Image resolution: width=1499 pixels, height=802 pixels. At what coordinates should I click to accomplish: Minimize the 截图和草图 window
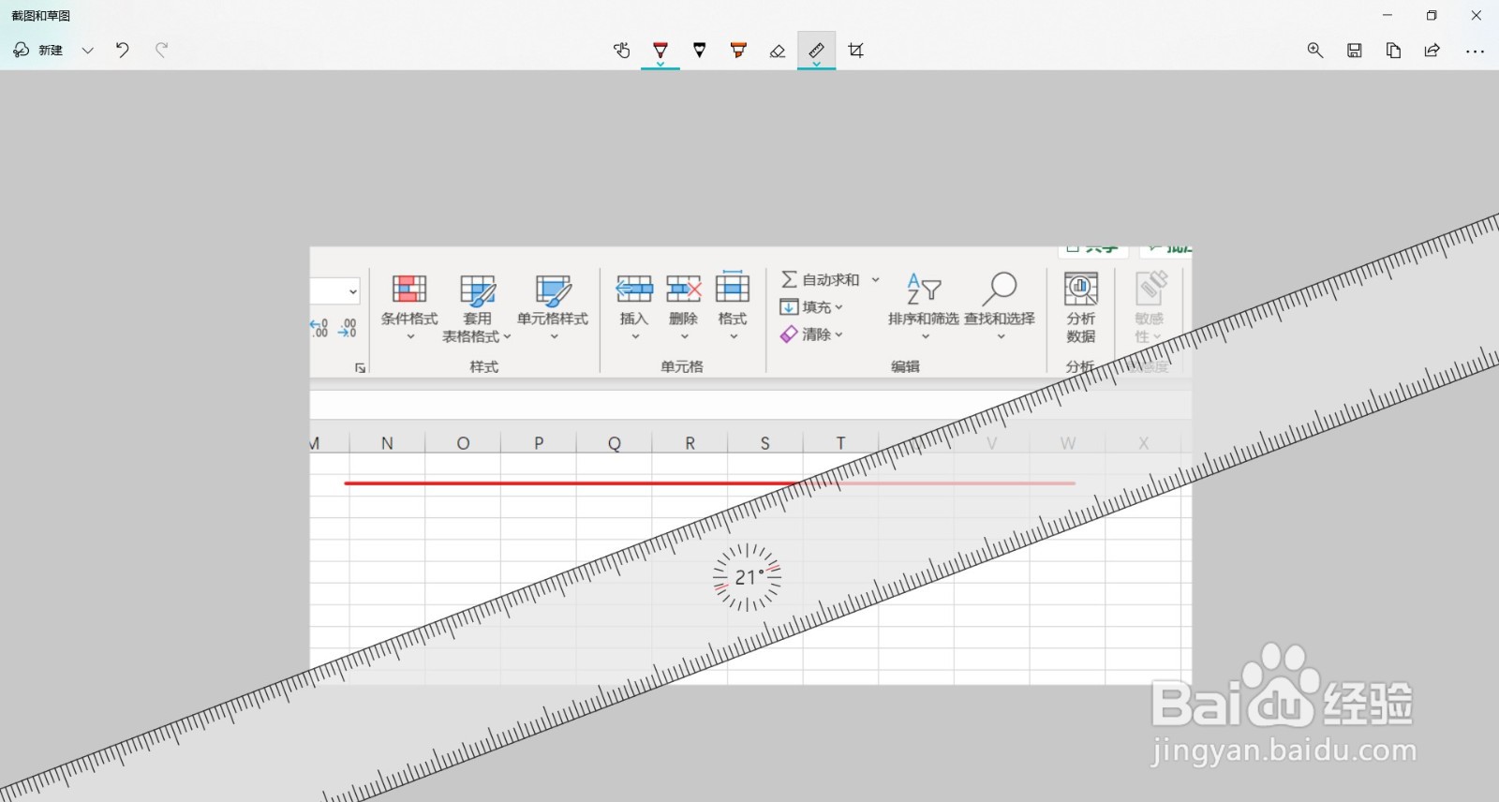pos(1388,15)
